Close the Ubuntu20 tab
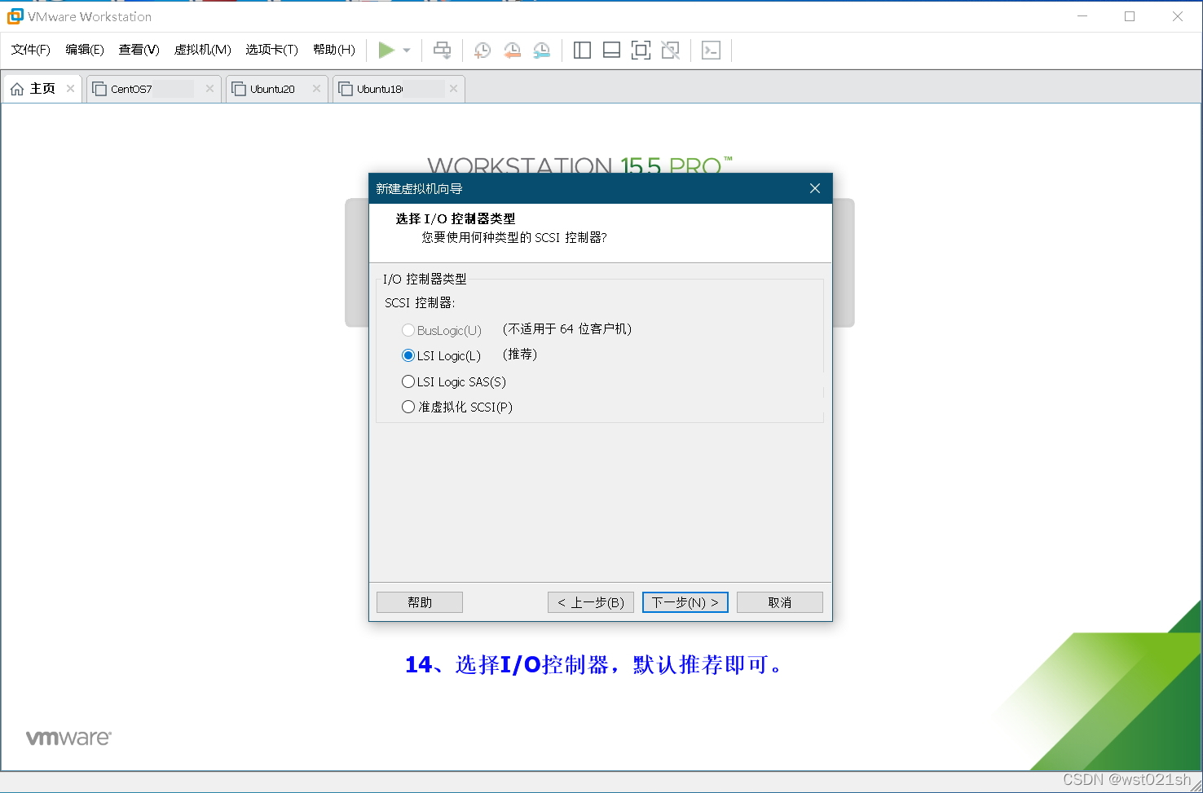1203x793 pixels. click(x=316, y=89)
